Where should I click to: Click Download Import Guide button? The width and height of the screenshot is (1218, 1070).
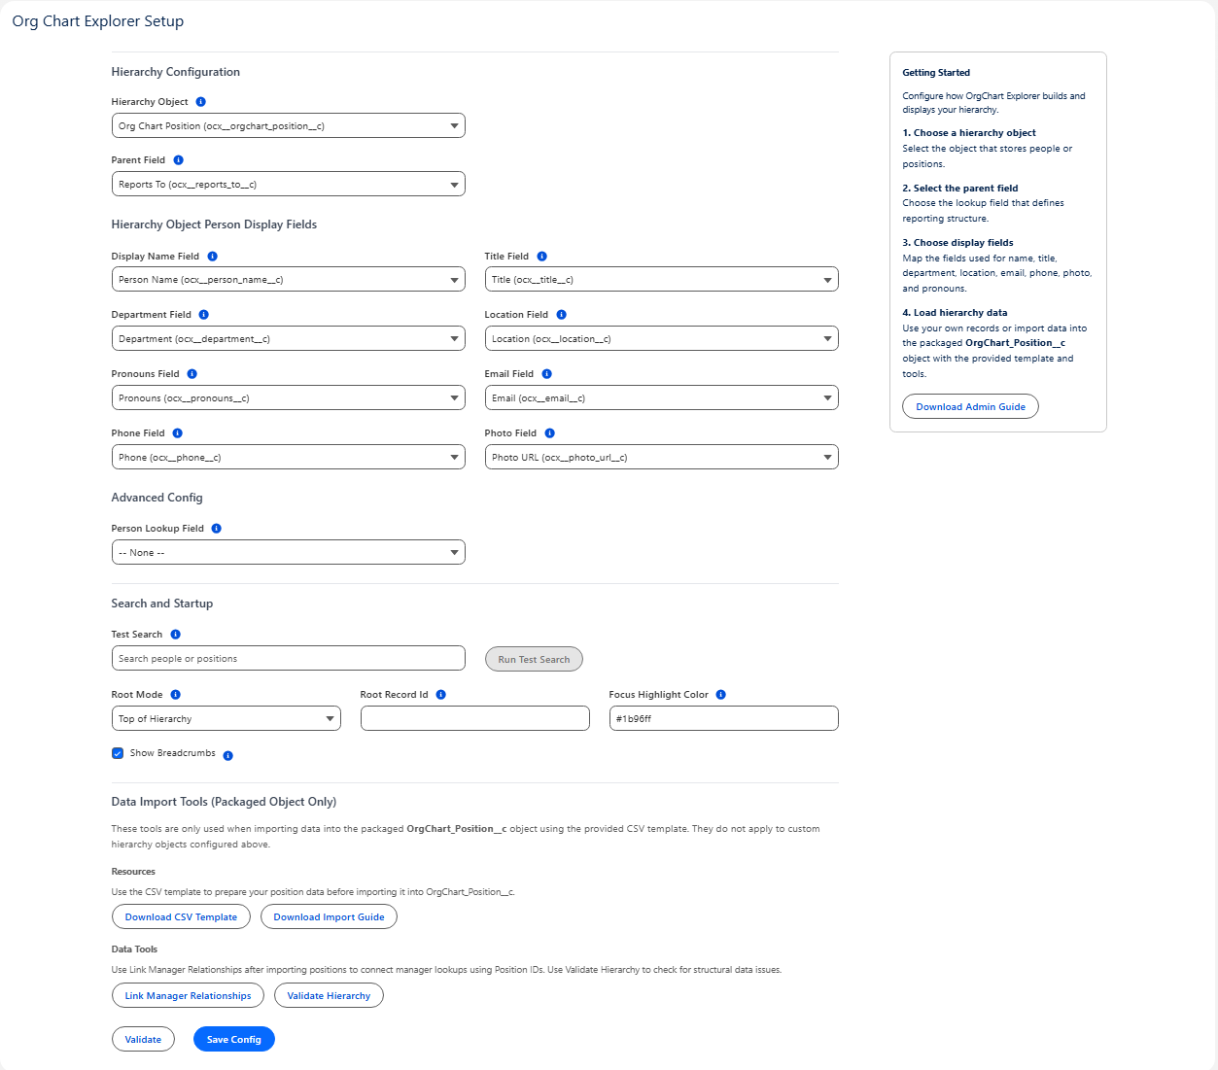tap(329, 916)
